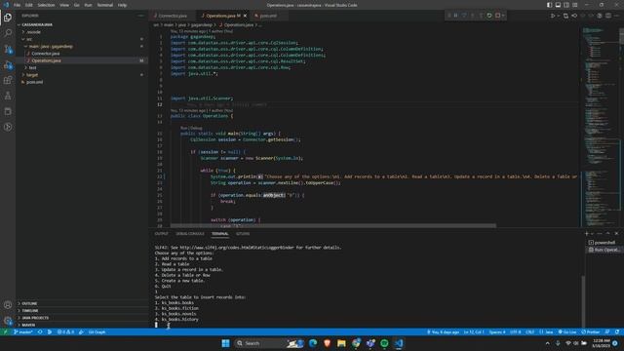Open errors and warnings count in status bar
The height and width of the screenshot is (351, 624).
point(65,331)
